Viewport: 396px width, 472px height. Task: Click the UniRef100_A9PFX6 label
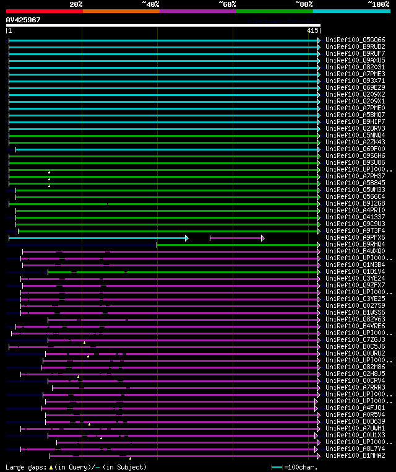(355, 237)
